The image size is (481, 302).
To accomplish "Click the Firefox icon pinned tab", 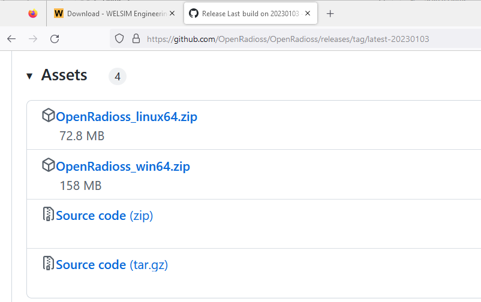I will (x=32, y=13).
